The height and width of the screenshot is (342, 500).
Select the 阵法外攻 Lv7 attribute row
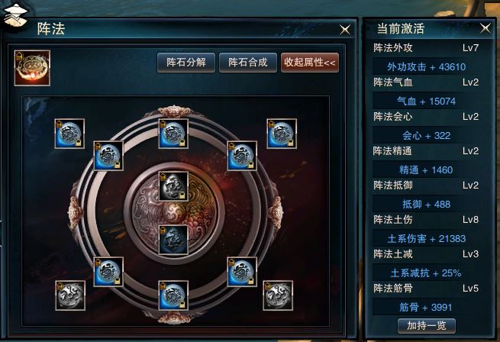tap(426, 48)
